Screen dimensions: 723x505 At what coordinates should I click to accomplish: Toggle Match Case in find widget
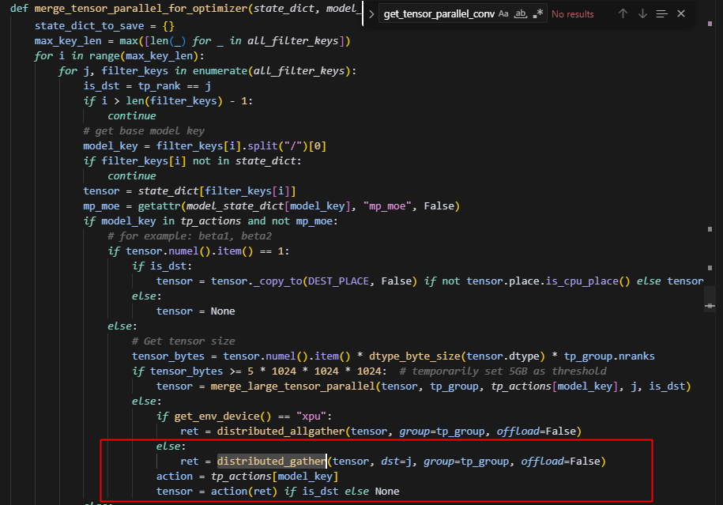coord(504,14)
